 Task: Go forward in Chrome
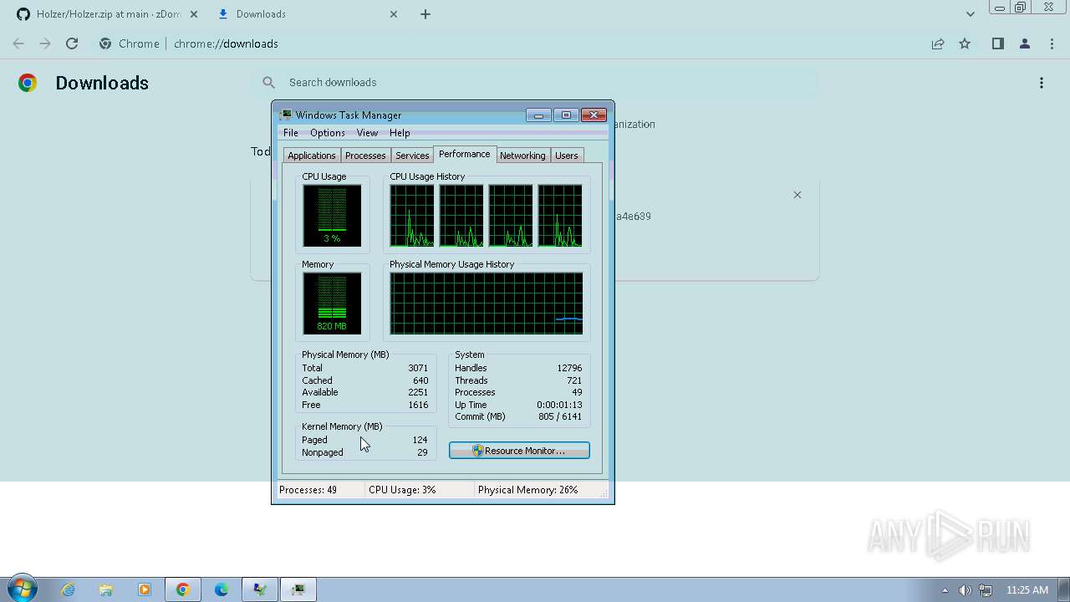pyautogui.click(x=45, y=43)
